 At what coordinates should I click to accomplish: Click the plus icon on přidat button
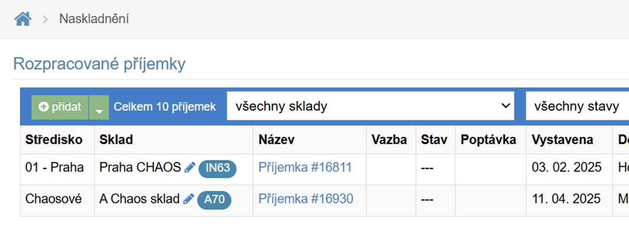point(44,107)
